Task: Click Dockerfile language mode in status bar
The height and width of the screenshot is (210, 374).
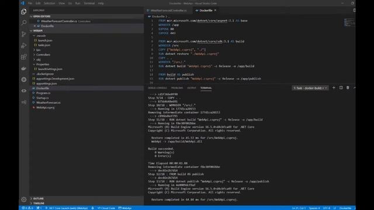Action: (x=345, y=208)
